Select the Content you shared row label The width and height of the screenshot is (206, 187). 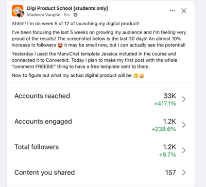(x=45, y=173)
